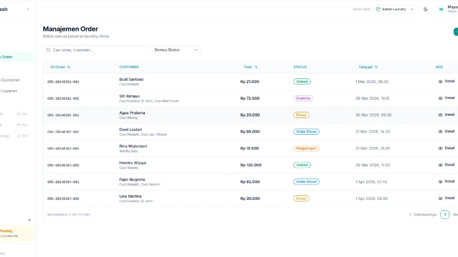Select order ID ORD-20240303-001

(x=63, y=148)
